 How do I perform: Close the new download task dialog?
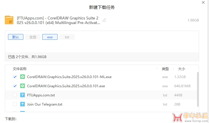(203, 2)
